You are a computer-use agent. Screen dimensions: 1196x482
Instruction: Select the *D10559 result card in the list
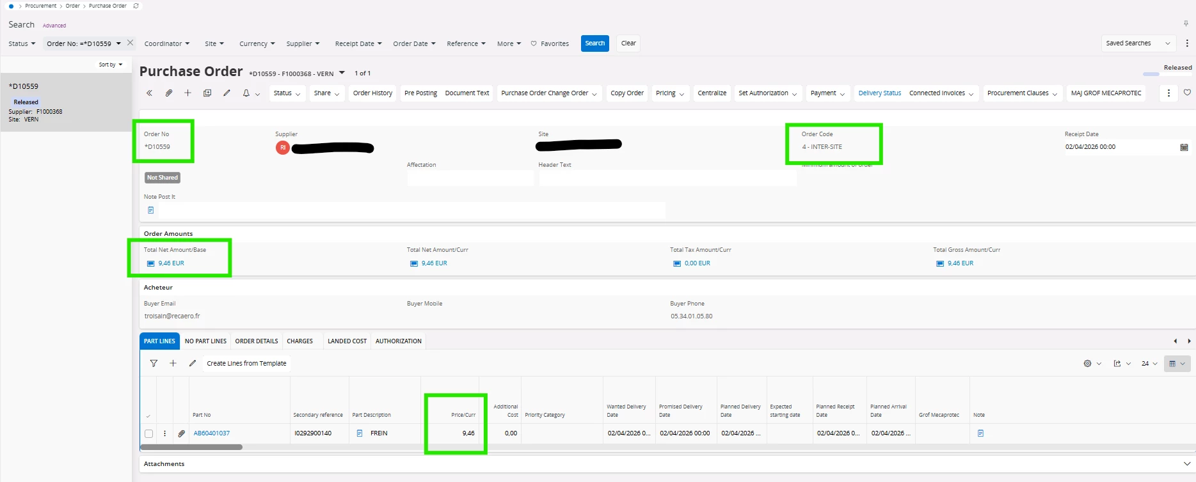coord(66,102)
